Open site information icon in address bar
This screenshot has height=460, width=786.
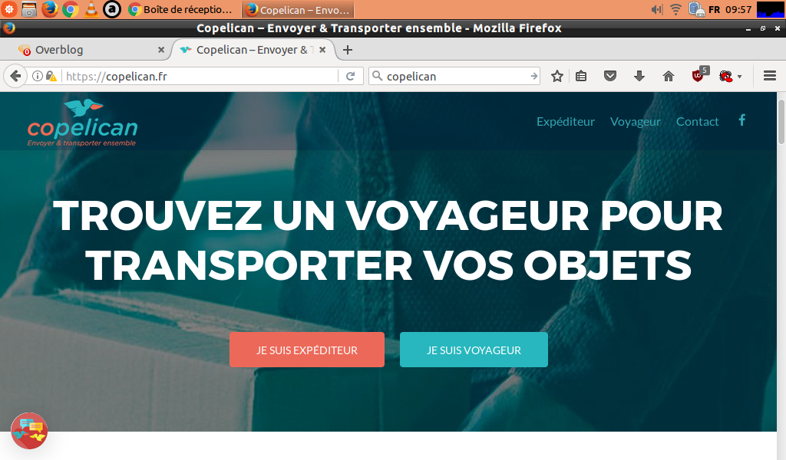tap(38, 76)
